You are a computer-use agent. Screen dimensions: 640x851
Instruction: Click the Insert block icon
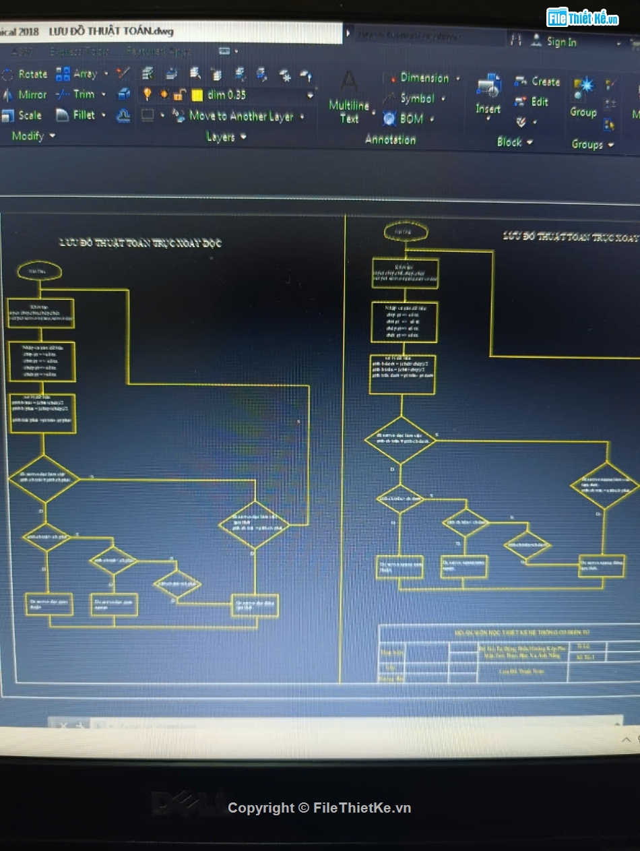point(488,86)
